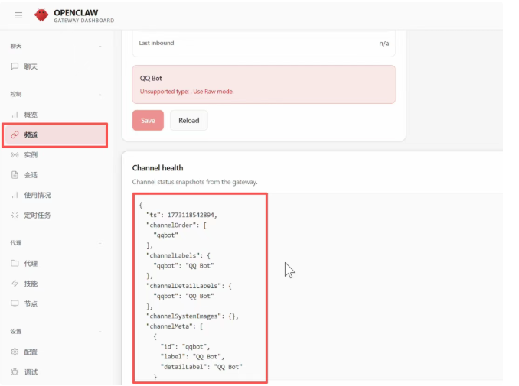Open 调试 via its bug icon
This screenshot has width=519, height=386.
coord(15,372)
